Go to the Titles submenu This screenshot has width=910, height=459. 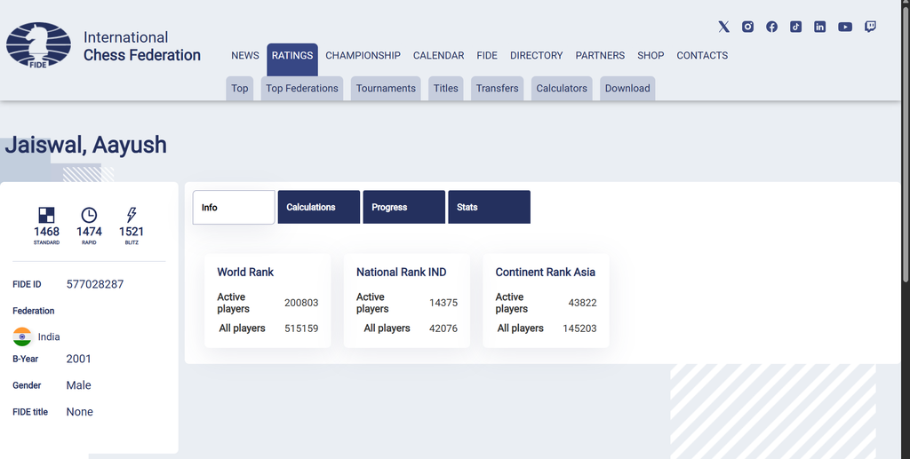pos(446,88)
